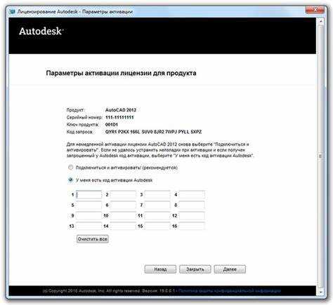333x305 pixels.
Task: Click activation code field number 1
Action: click(x=89, y=194)
